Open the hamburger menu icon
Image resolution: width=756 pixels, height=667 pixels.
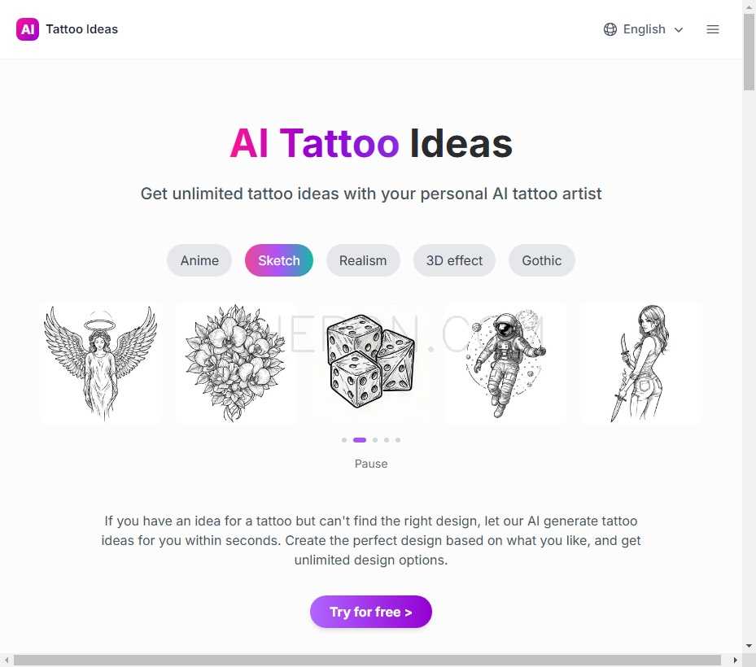click(713, 29)
